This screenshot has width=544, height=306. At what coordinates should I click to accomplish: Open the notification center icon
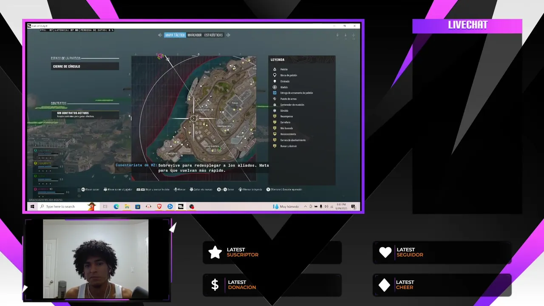pyautogui.click(x=353, y=207)
